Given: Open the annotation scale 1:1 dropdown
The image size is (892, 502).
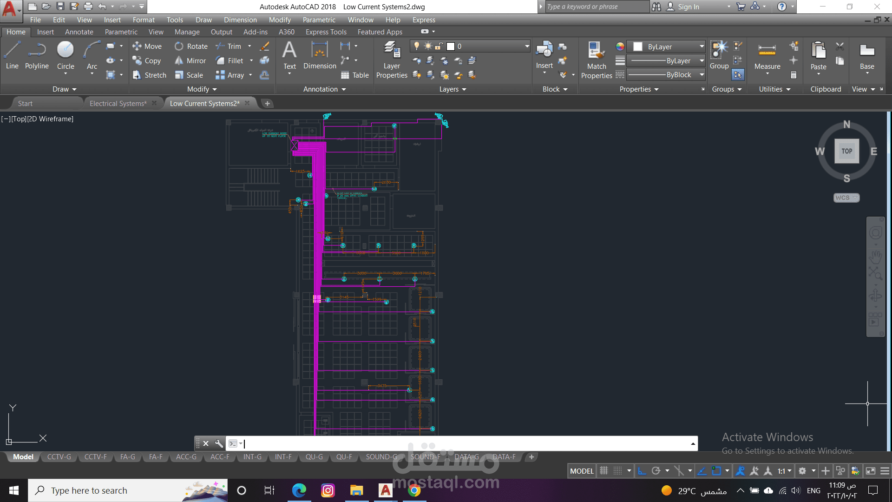Looking at the screenshot, I should tap(784, 471).
